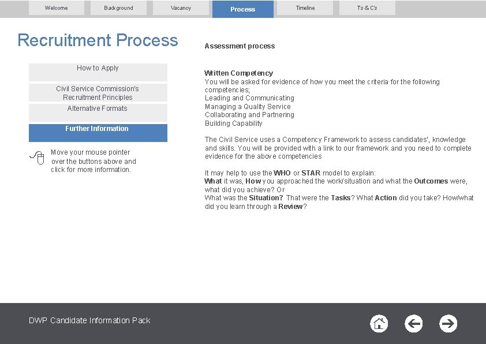Open the Background tab
The image size is (486, 344).
[118, 8]
